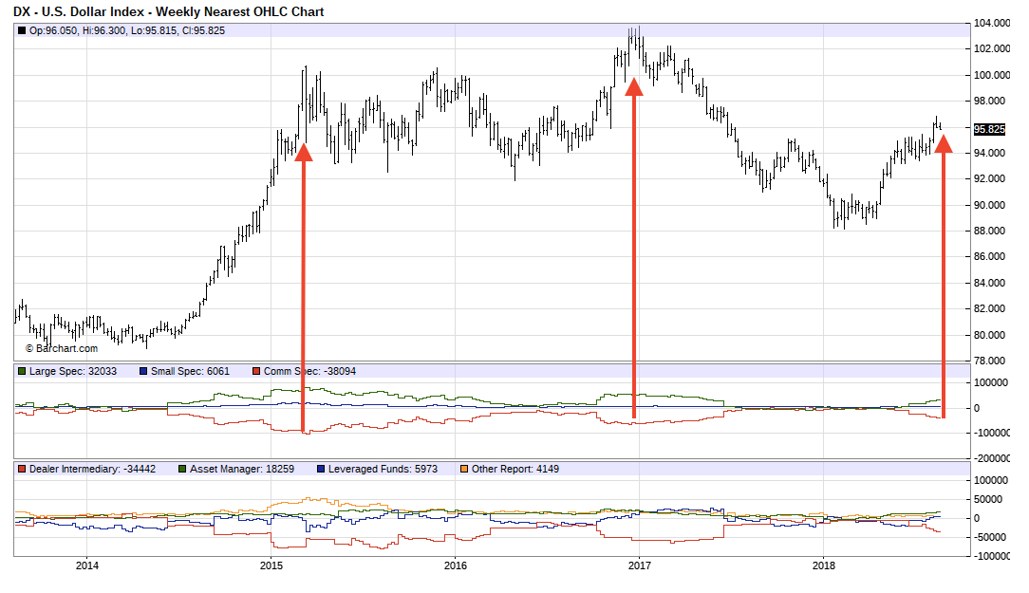Click the Large Spec green legend swatch
1029x593 pixels.
click(x=22, y=371)
